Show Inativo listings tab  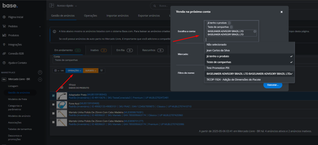point(98,50)
